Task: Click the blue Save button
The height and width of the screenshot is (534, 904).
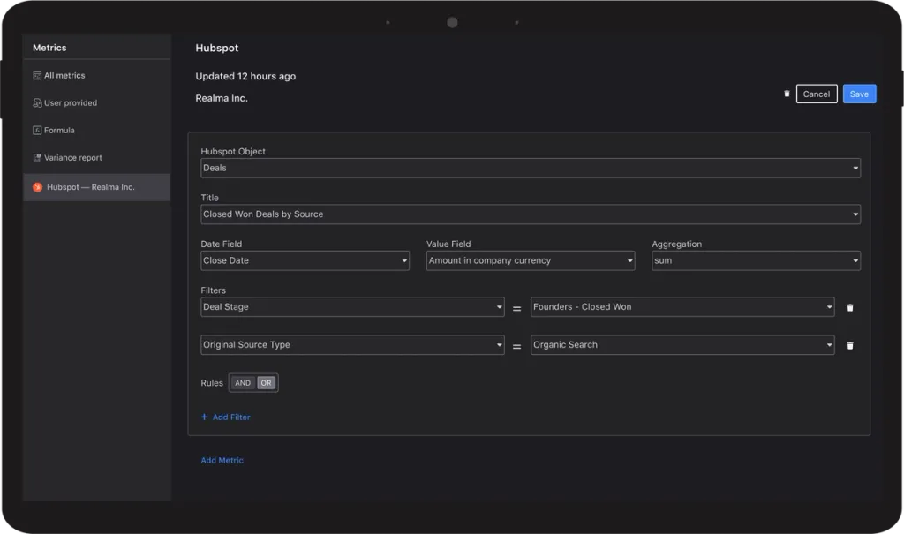Action: point(859,94)
